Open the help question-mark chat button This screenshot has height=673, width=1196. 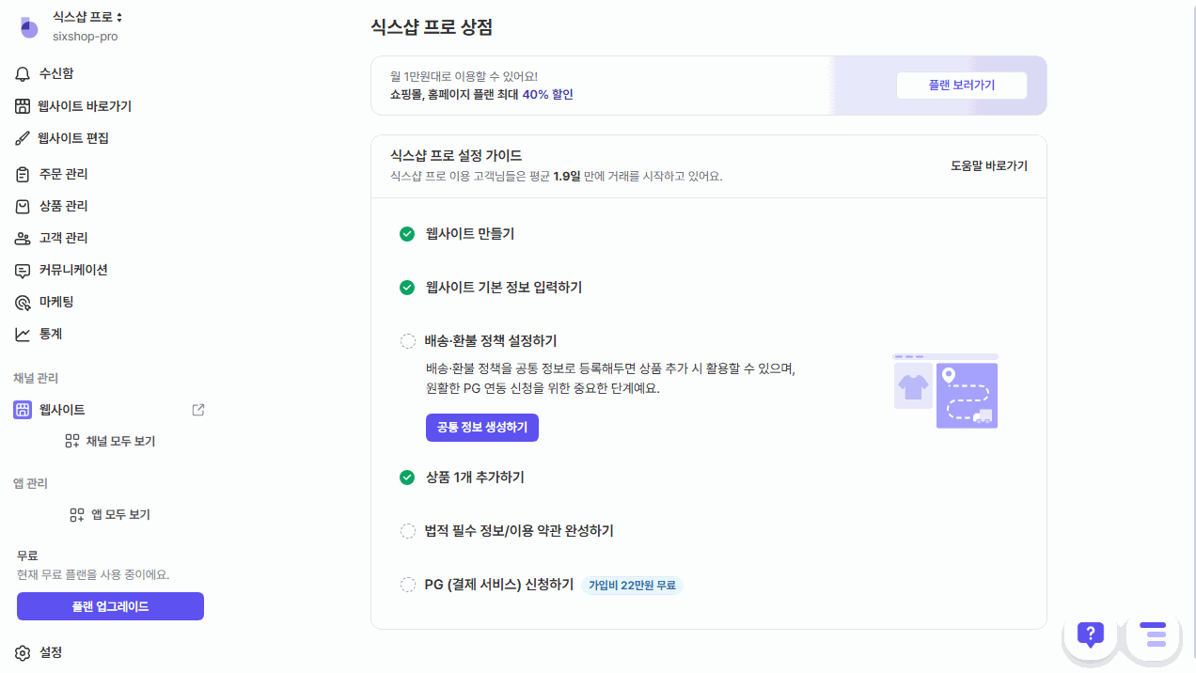(x=1090, y=634)
